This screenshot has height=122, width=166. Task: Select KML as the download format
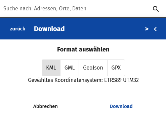pos(51,68)
